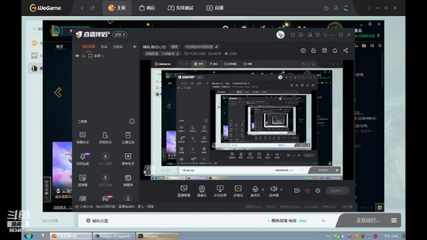This screenshot has height=240, width=427.
Task: Edit the # topic tag field
Action: point(202,47)
